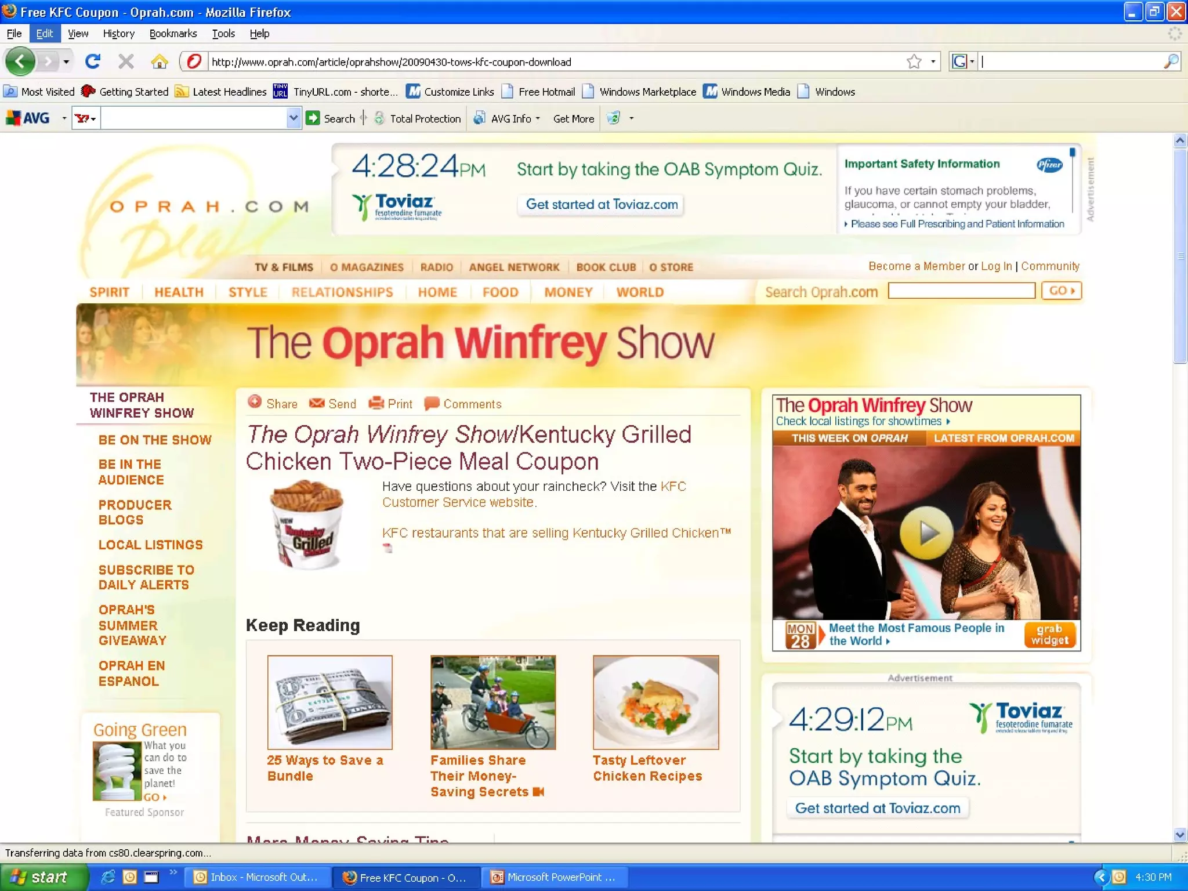Open the Bookmarks menu
Screen dimensions: 1188x891
pos(173,34)
